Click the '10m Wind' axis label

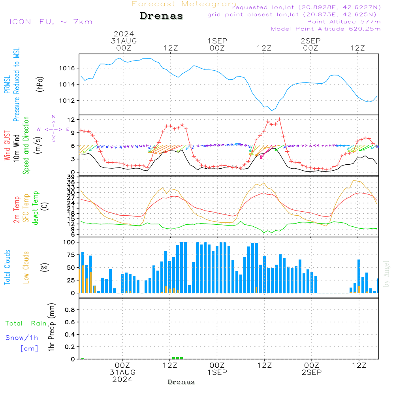point(16,148)
